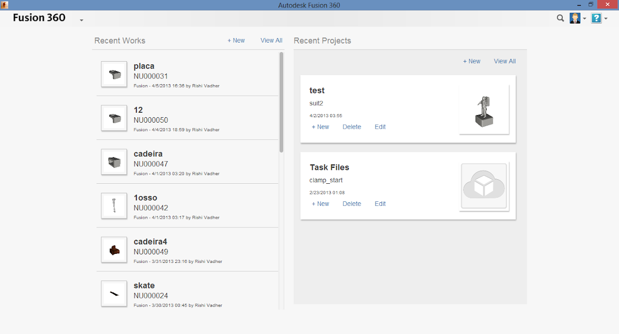619x334 pixels.
Task: Click + New in the Task Files card
Action: [320, 204]
